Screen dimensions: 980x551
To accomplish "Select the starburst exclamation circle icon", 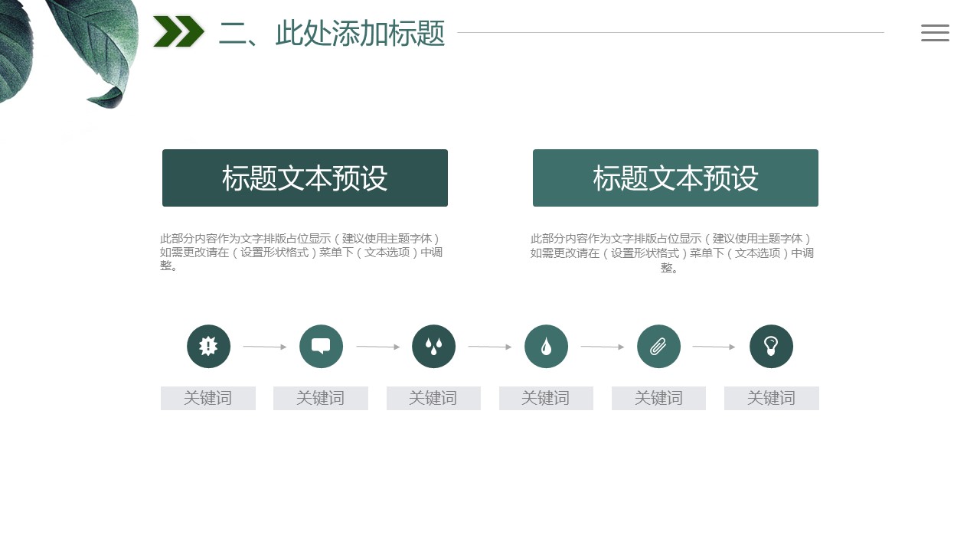I will point(208,347).
